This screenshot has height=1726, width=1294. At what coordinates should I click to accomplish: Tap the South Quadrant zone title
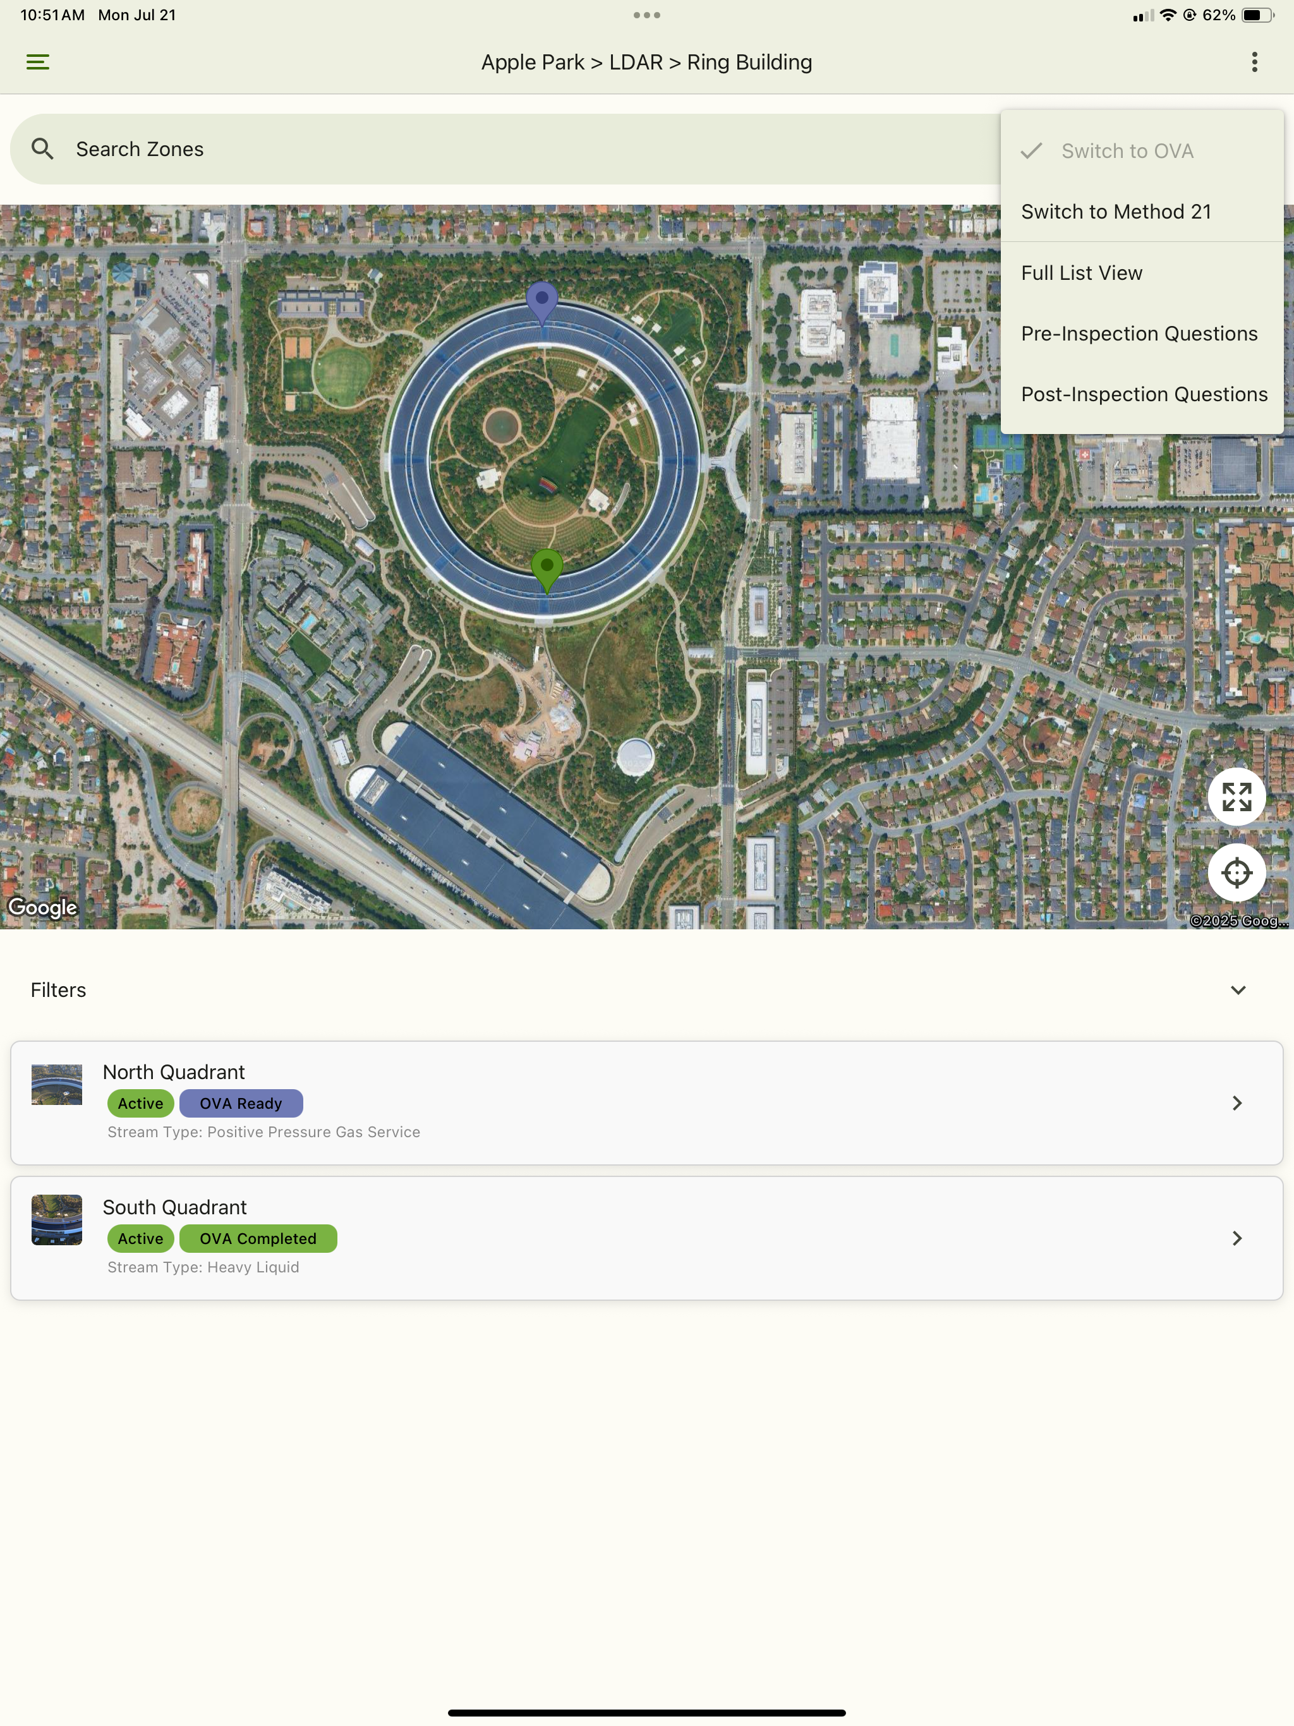coord(175,1207)
